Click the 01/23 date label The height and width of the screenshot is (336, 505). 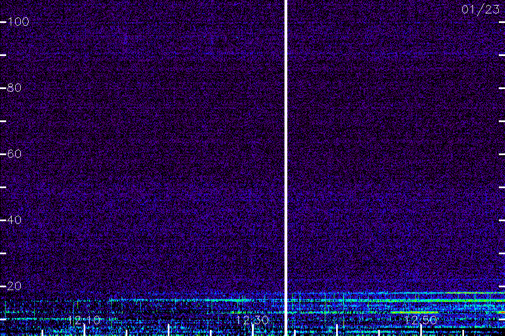(480, 10)
